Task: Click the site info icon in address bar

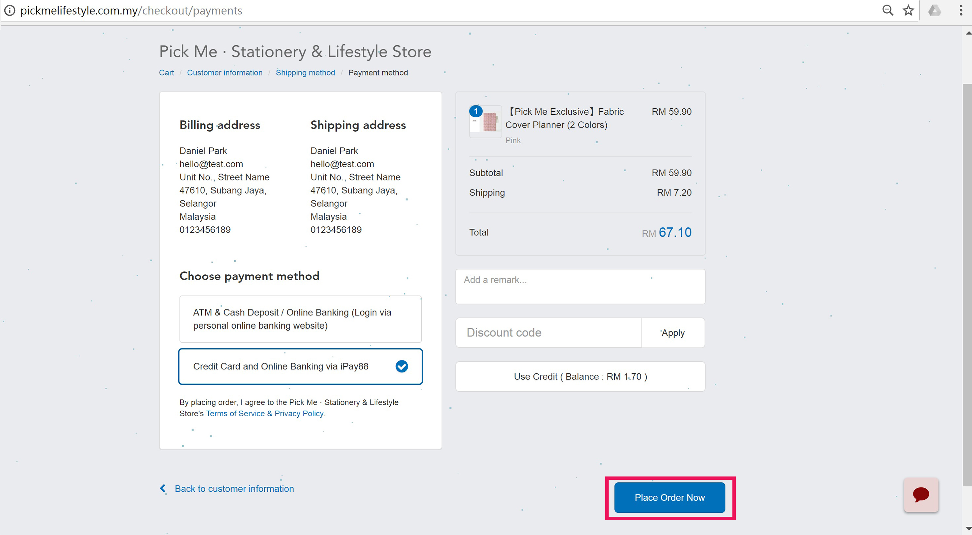Action: 9,10
